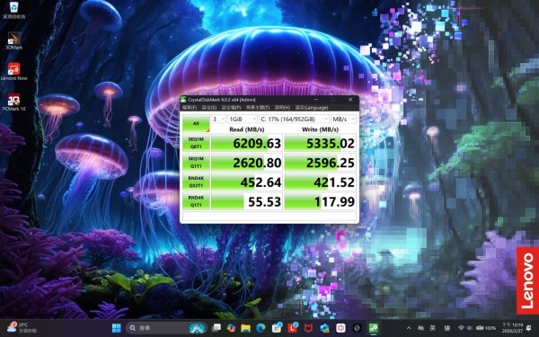Open the Recycle Bin desktop icon
The height and width of the screenshot is (337, 539).
13,10
